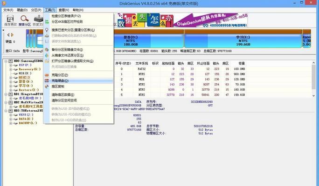Expand the Recovery (G:) partition node
This screenshot has width=319, height=186.
point(11,69)
